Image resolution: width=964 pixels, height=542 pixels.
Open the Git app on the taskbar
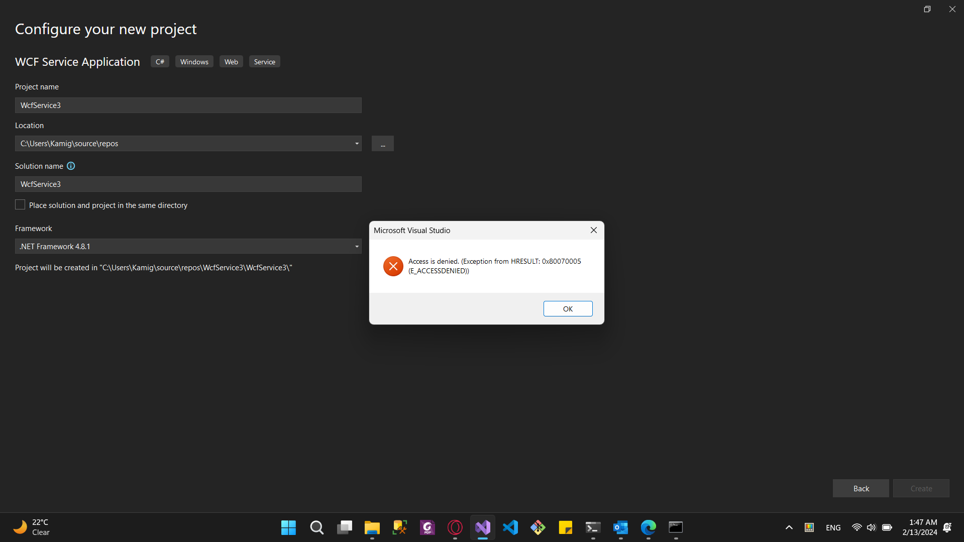[538, 527]
